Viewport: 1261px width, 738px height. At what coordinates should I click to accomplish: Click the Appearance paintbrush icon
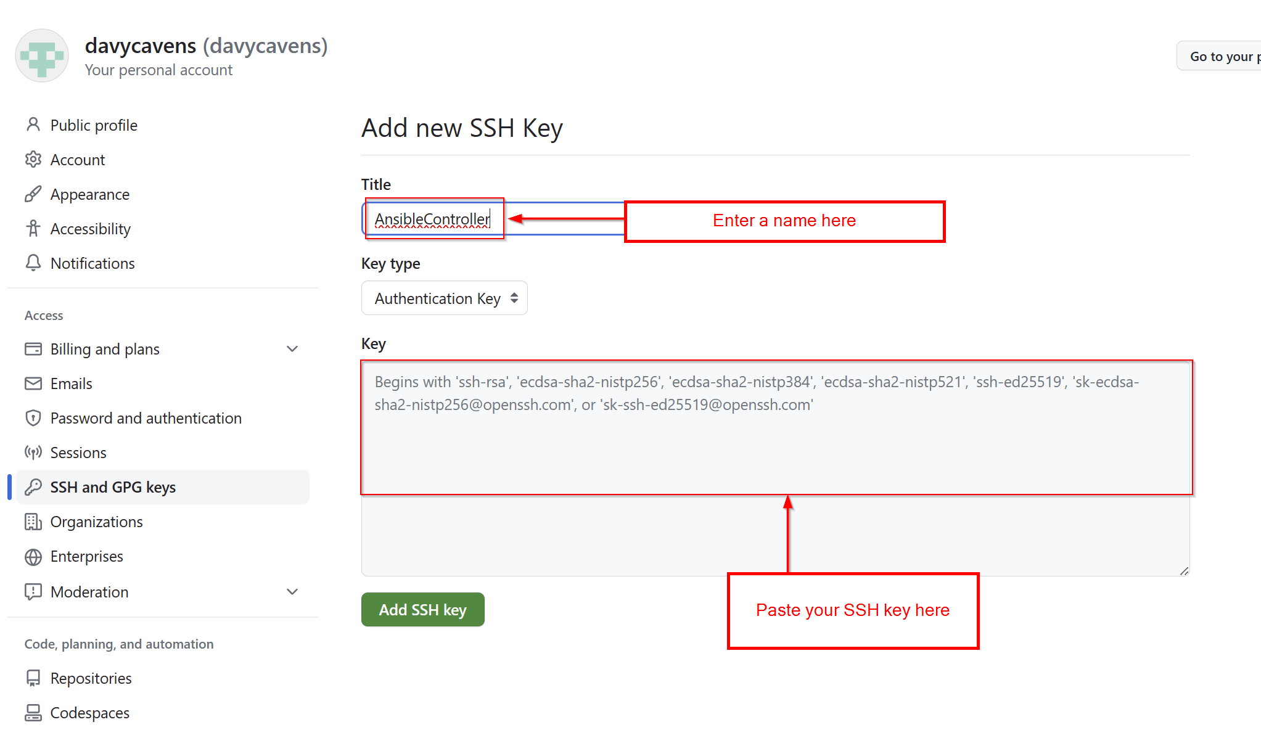(33, 194)
